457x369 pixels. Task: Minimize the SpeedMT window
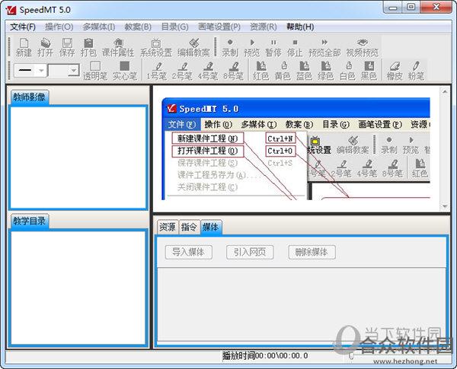392,8
